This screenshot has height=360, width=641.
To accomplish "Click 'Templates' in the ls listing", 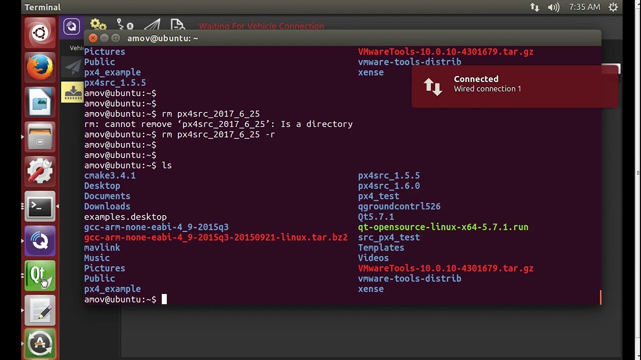I will (381, 247).
